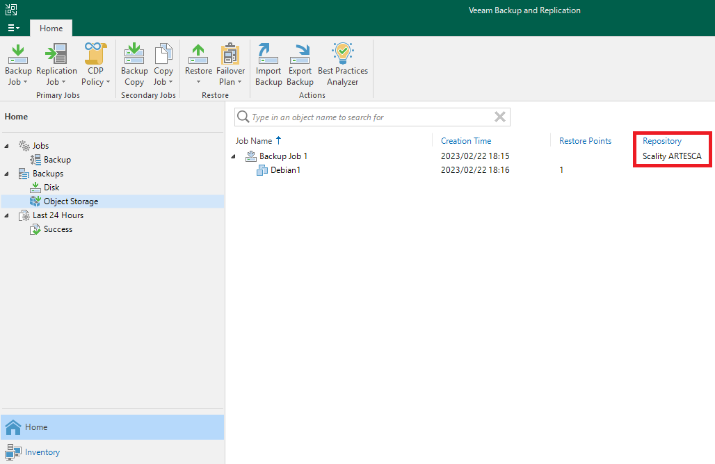
Task: Open the Copy Job dropdown arrow
Action: 170,82
